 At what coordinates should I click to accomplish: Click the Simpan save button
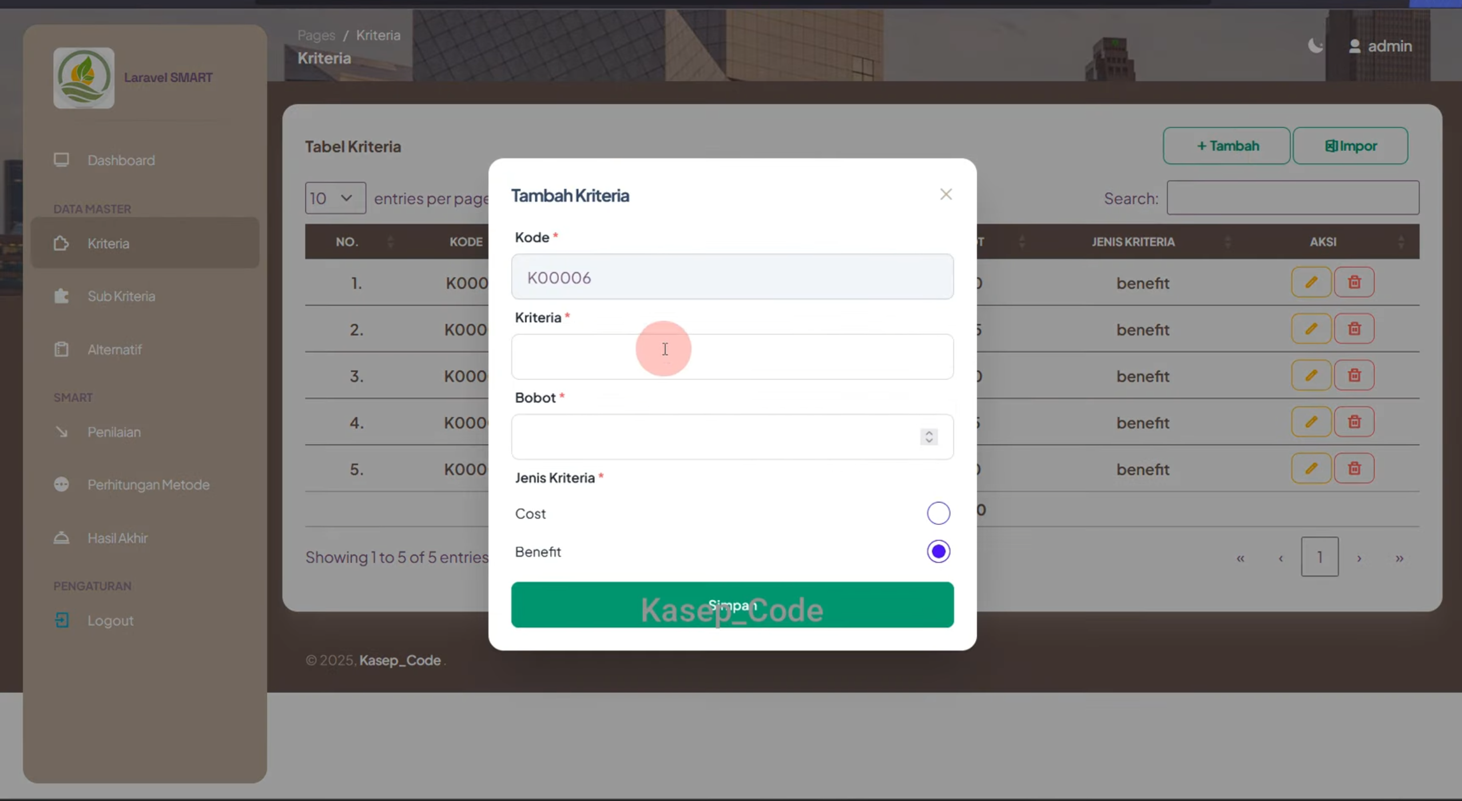coord(732,605)
